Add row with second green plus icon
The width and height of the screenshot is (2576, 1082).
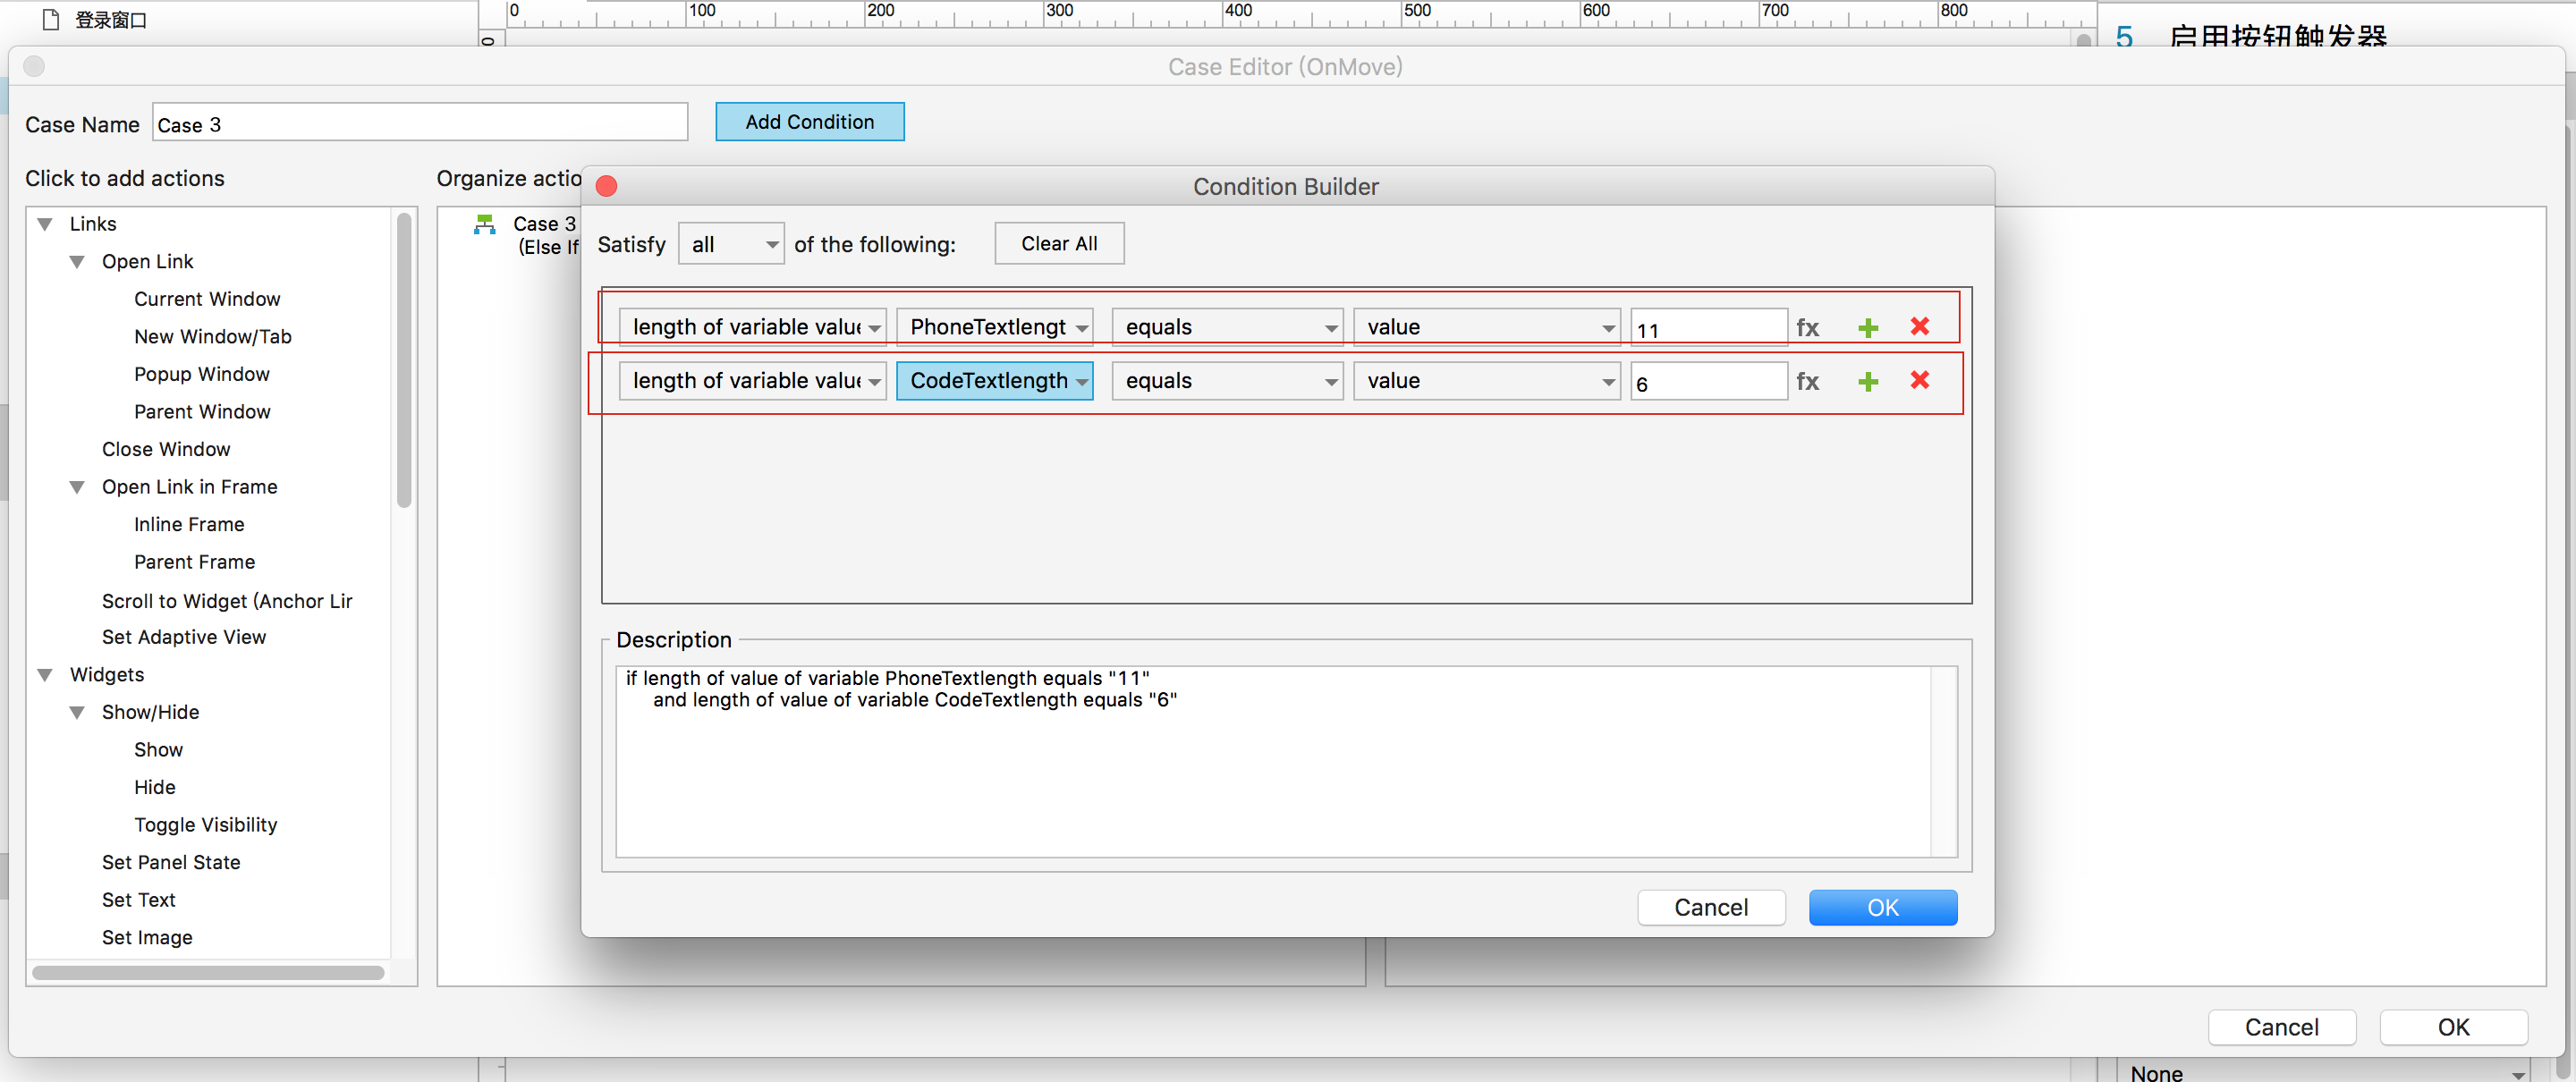click(1867, 381)
